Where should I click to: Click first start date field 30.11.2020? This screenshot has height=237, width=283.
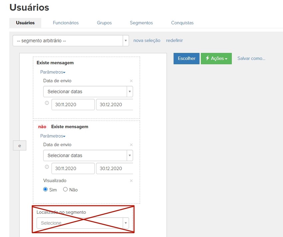click(73, 105)
